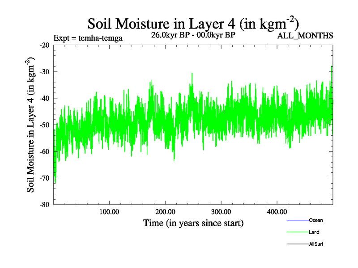Image resolution: width=358 pixels, height=268 pixels.
Task: Click the -60 y-axis tick label
Action: coord(45,151)
